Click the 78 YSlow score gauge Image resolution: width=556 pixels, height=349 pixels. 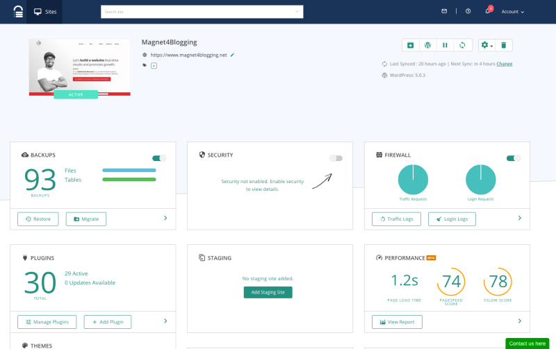pos(498,282)
